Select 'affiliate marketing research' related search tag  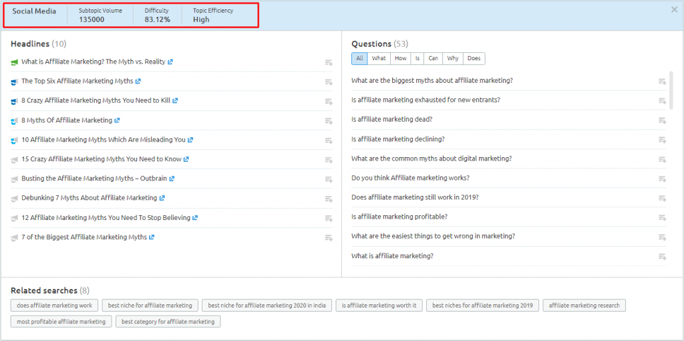click(x=584, y=305)
